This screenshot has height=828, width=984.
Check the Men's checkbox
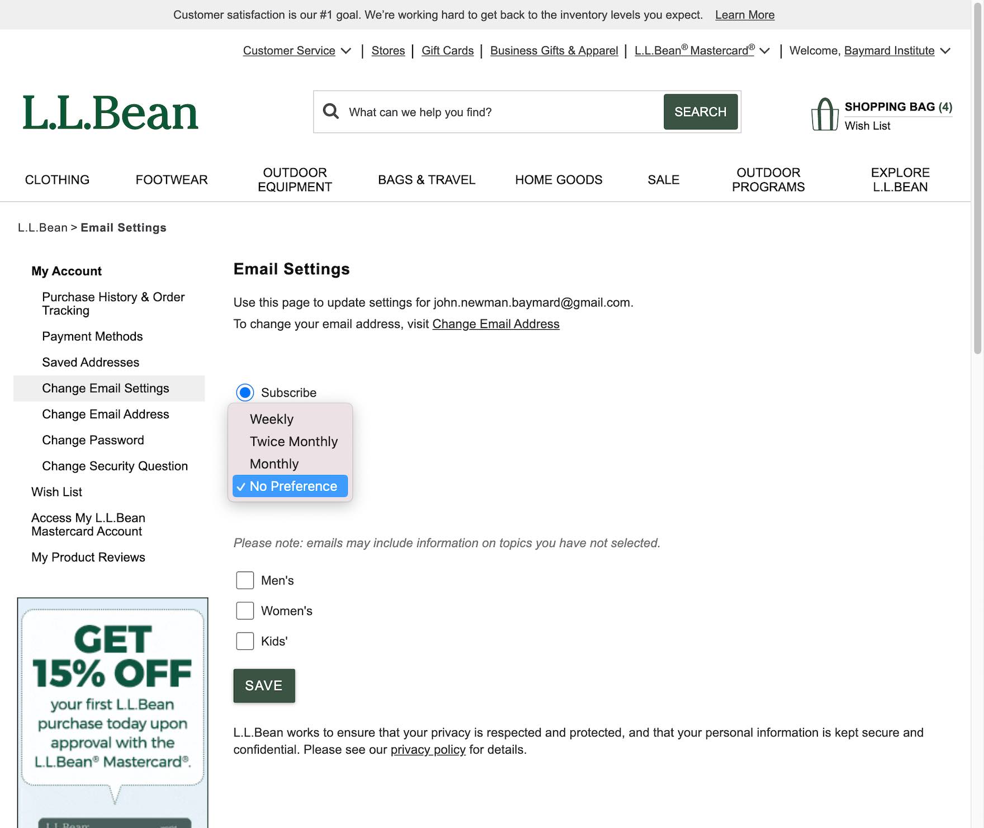point(245,580)
